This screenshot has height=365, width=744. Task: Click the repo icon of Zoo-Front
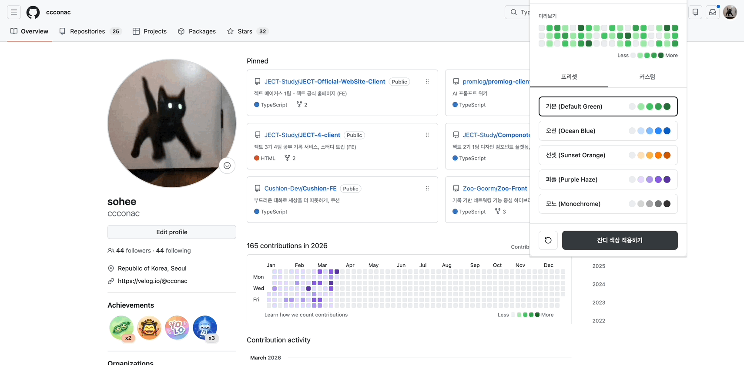click(x=456, y=189)
